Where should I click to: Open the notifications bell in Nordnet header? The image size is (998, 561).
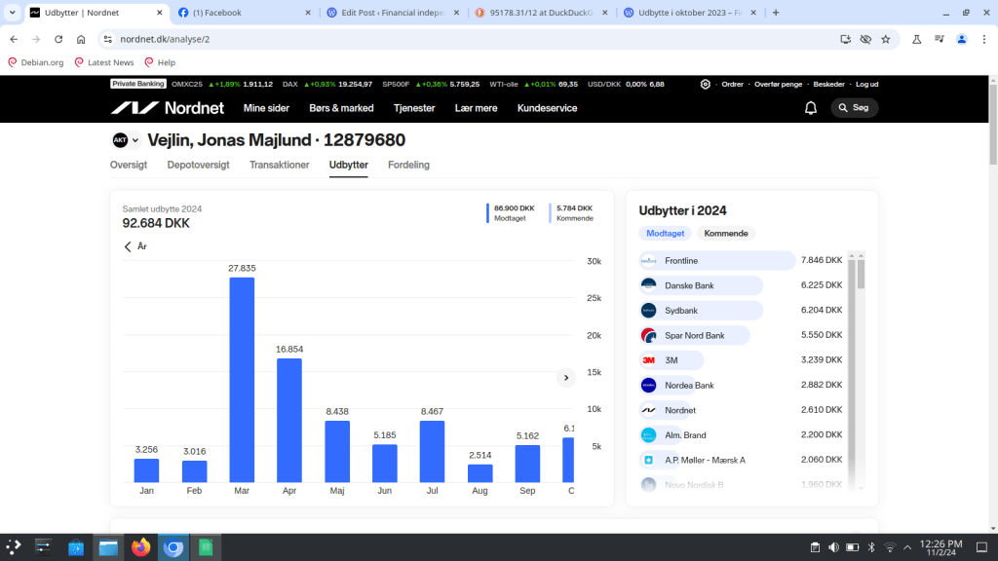click(810, 108)
